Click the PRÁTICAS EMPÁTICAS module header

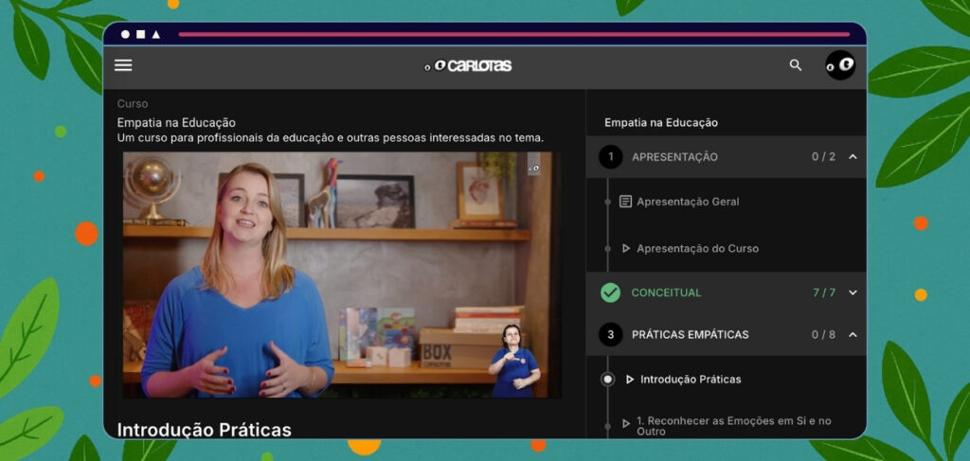pos(727,335)
